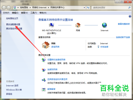Click the Internet globe icon
Image resolution: width=133 pixels, height=100 pixels.
pos(105,25)
